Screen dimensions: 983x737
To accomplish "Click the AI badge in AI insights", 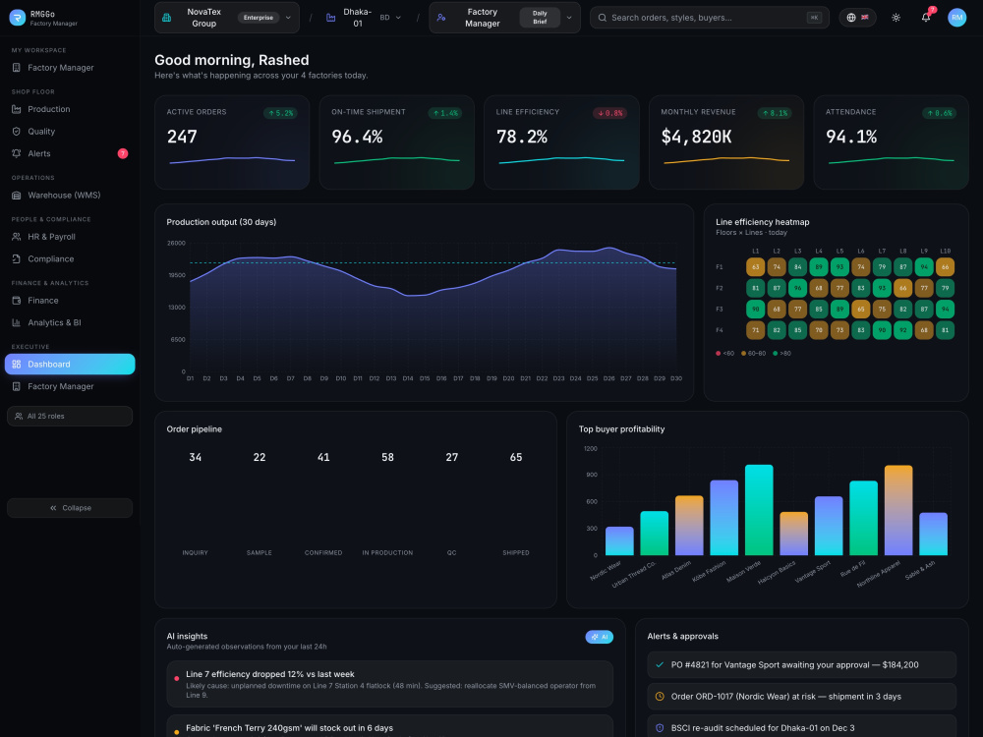I will [600, 637].
